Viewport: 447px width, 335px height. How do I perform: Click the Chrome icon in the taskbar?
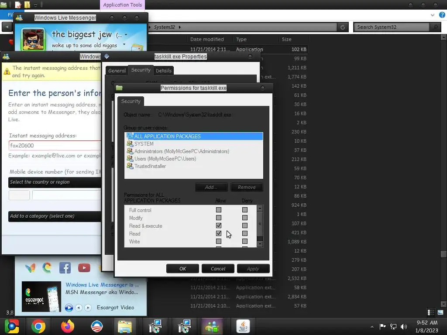(38, 326)
